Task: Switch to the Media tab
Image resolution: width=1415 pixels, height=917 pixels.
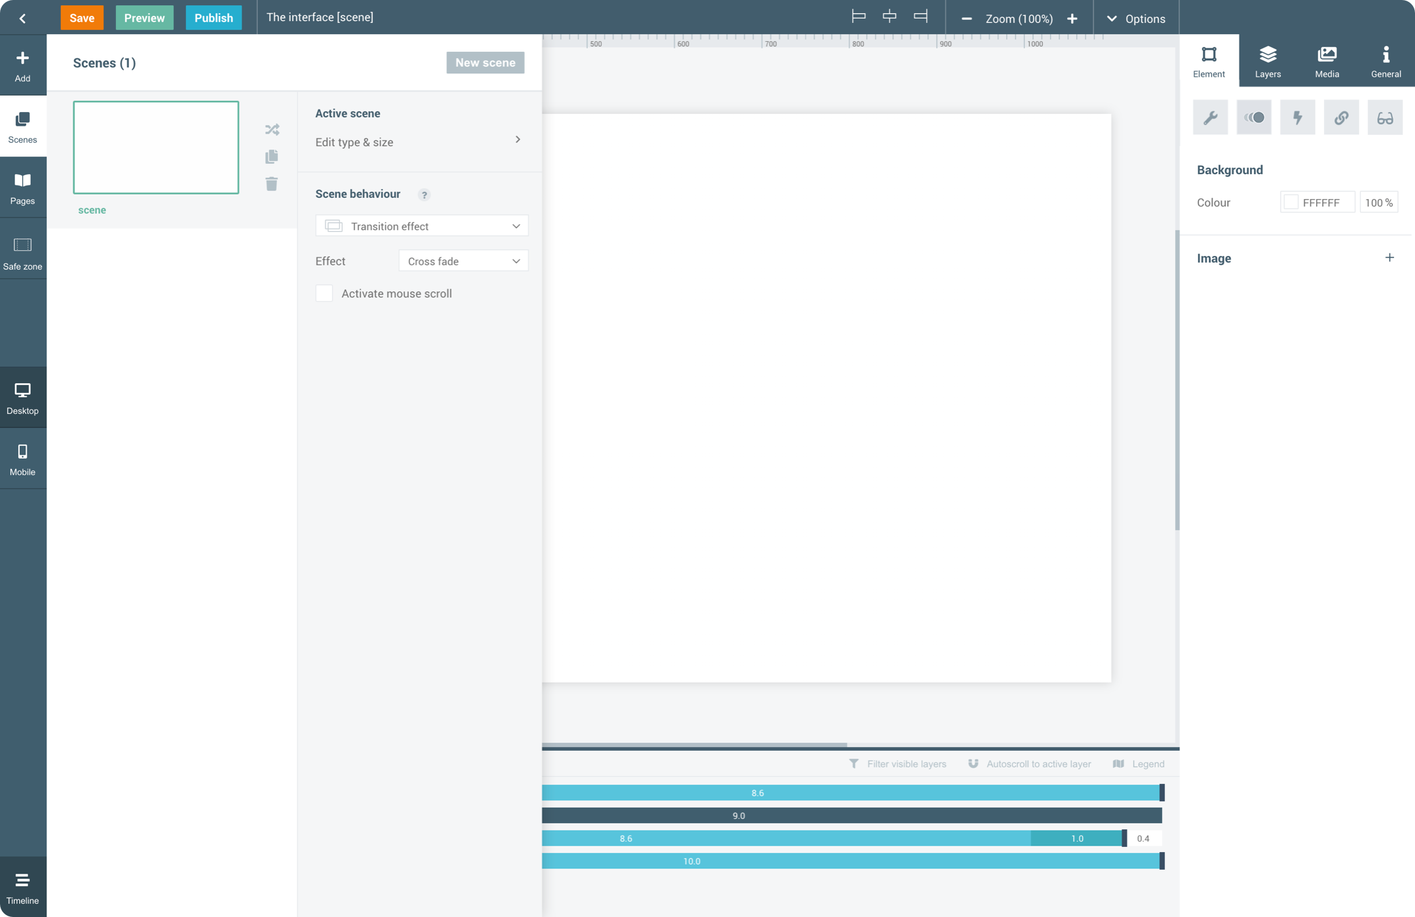Action: point(1327,62)
